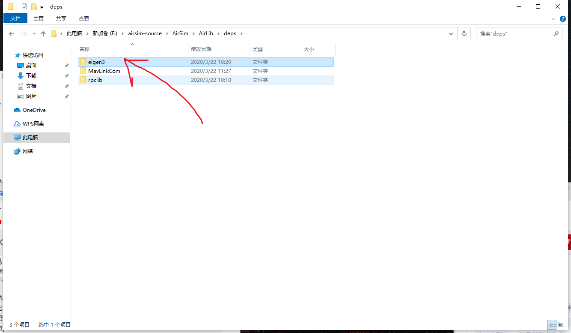Open 文档 in the sidebar

tap(31, 86)
